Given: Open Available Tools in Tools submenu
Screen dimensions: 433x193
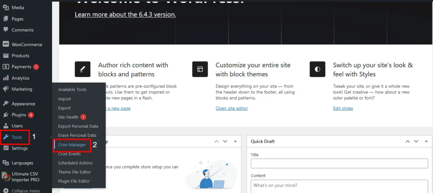Looking at the screenshot, I should pos(72,90).
